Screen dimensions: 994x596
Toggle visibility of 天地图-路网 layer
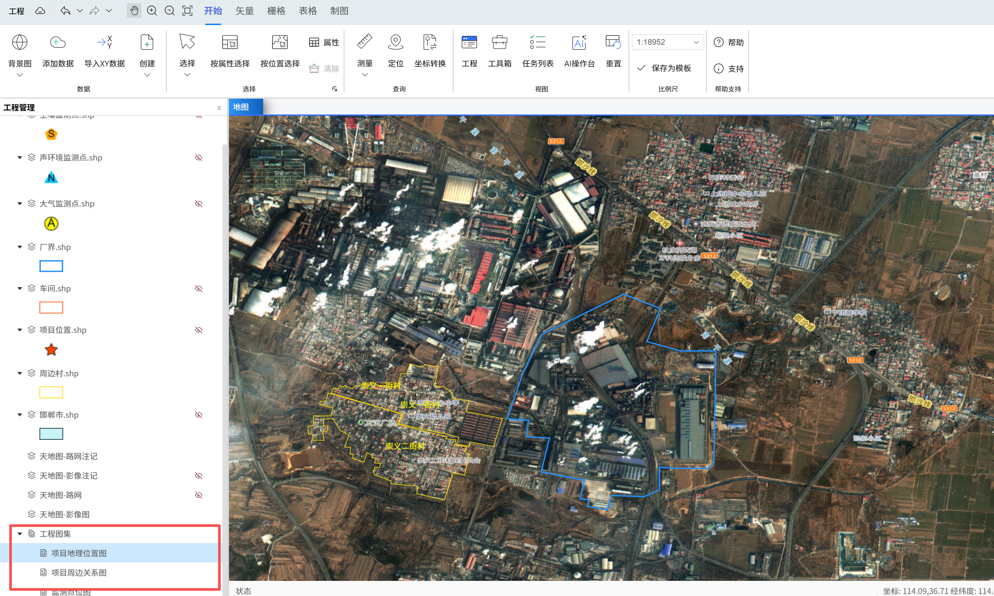tap(198, 495)
